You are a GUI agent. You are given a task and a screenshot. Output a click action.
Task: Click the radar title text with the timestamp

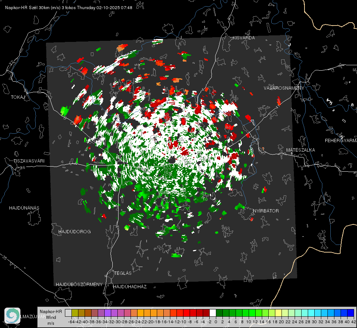click(69, 8)
